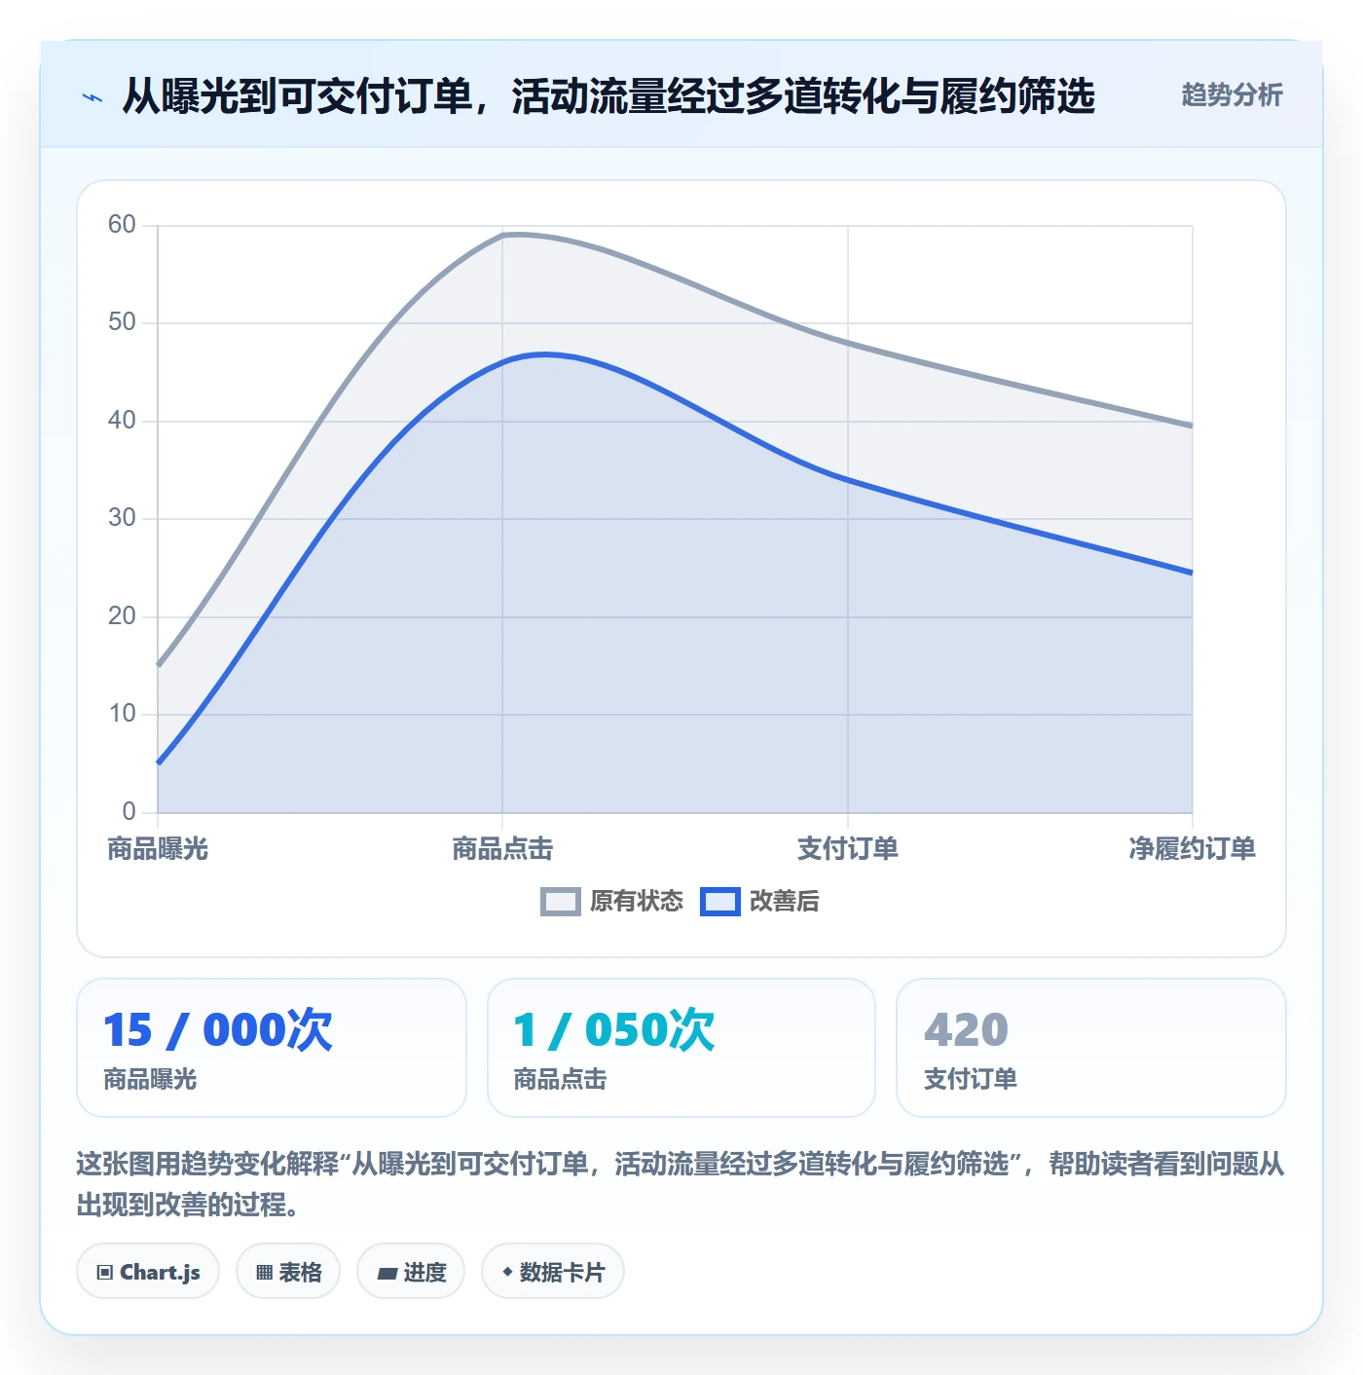The height and width of the screenshot is (1375, 1363).
Task: Click the 商品曝光 x-axis label
Action: (158, 849)
